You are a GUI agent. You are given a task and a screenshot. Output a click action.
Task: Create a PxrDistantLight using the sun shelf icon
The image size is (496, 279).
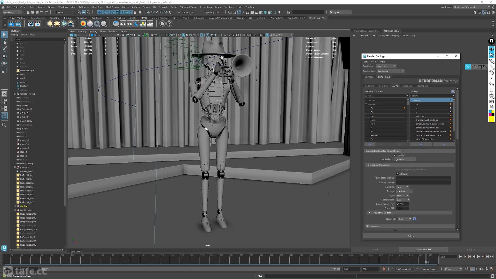pos(57,24)
